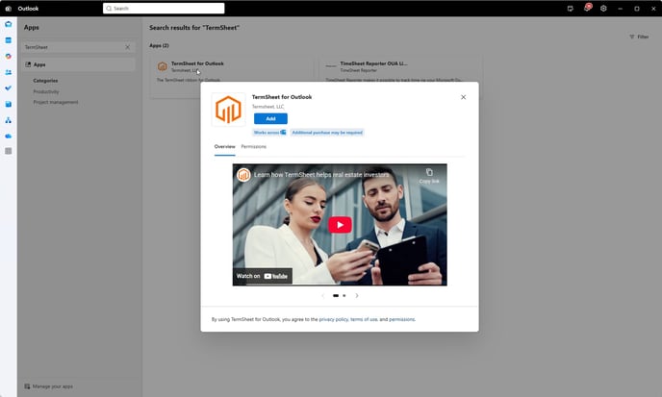Select the first carousel dot indicator

[336, 296]
